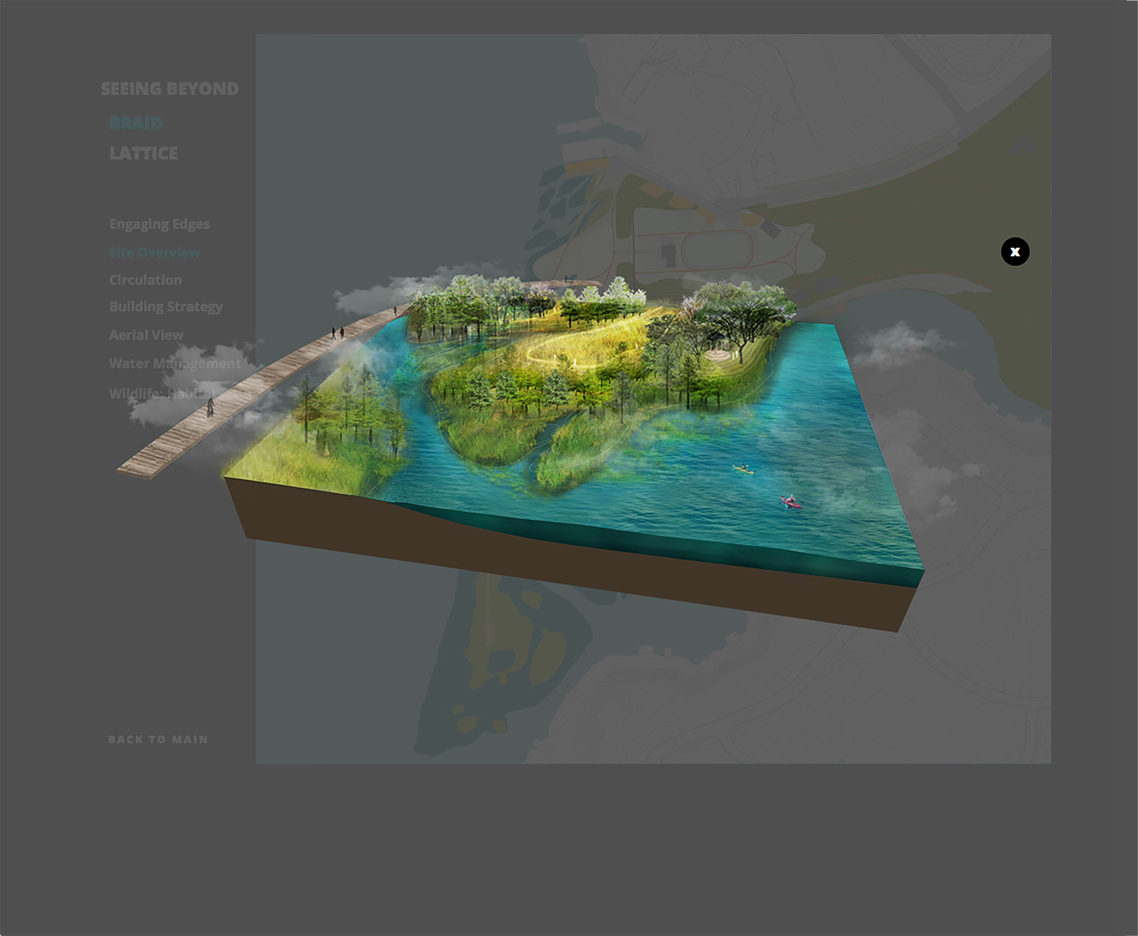The height and width of the screenshot is (936, 1138).
Task: Open the Water Management entry
Action: tap(175, 363)
